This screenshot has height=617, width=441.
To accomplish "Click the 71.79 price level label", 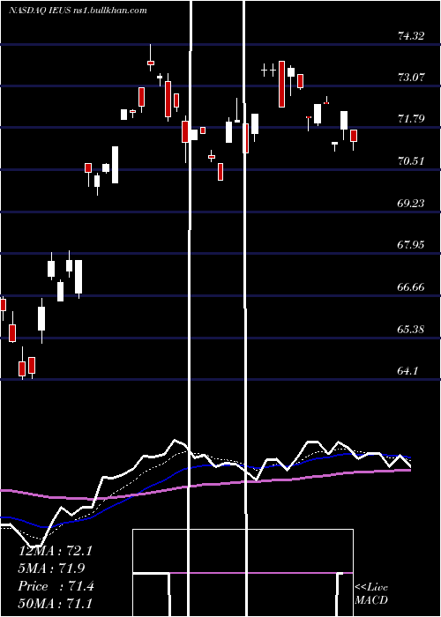I will coord(411,118).
